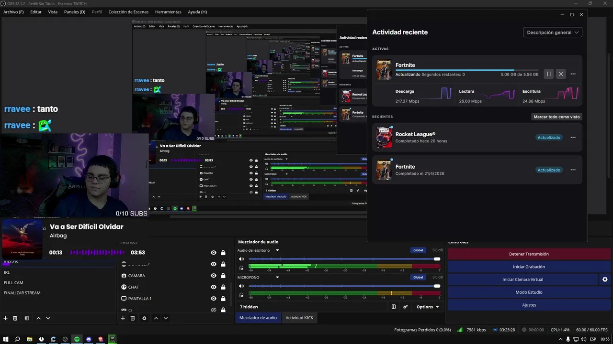Remove selected source with trash icon

point(133,318)
